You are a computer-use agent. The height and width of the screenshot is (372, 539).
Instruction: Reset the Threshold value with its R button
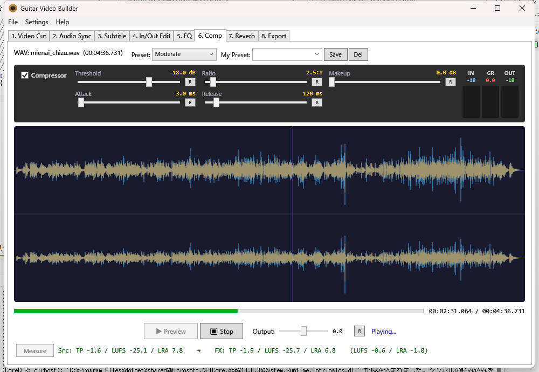coord(190,82)
